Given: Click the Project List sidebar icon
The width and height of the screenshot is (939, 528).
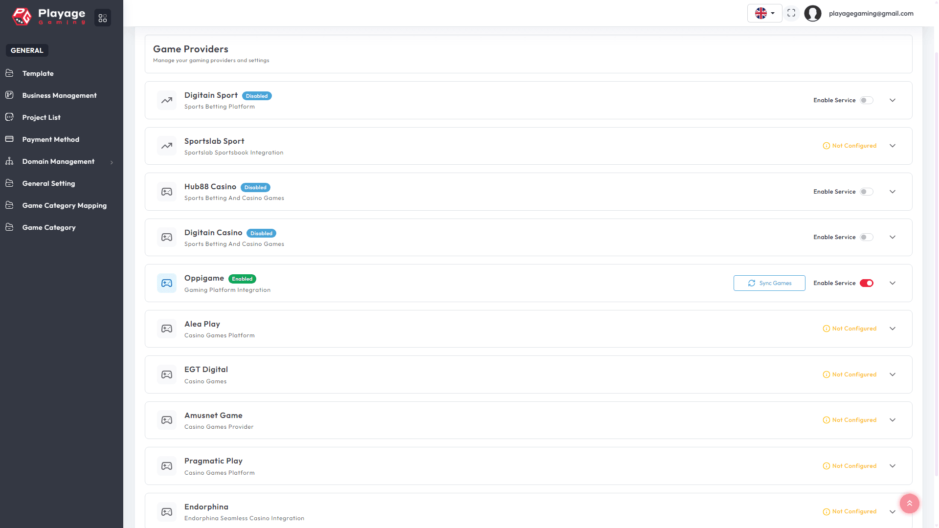Looking at the screenshot, I should pyautogui.click(x=9, y=117).
